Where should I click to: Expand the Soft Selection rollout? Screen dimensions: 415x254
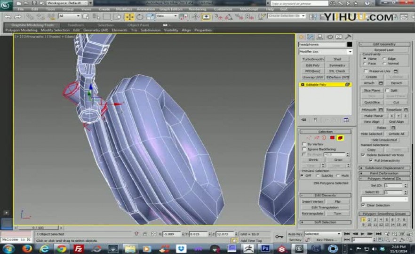(325, 222)
